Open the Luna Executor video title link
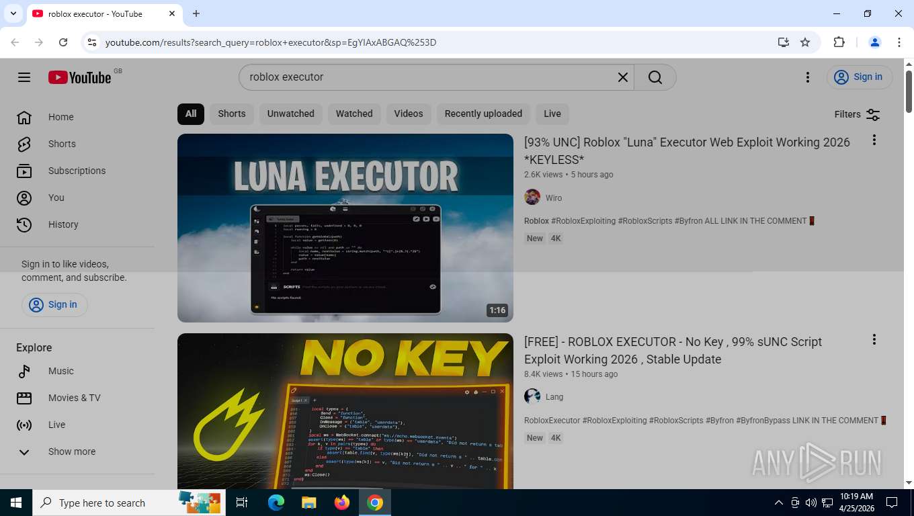Image resolution: width=914 pixels, height=516 pixels. coord(687,150)
